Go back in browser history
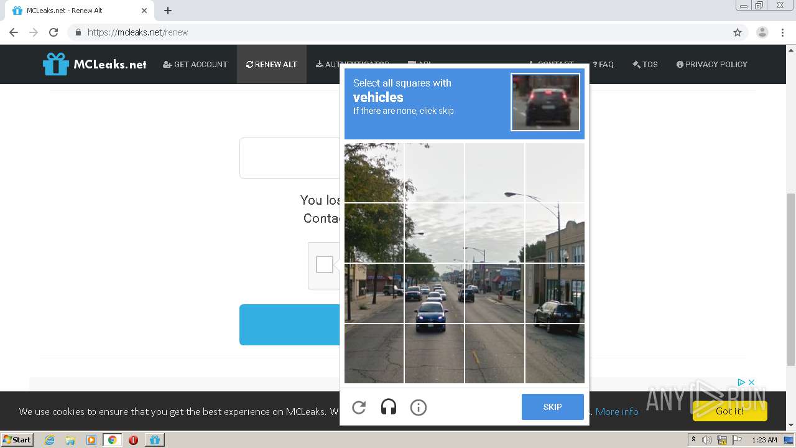The image size is (796, 448). click(x=14, y=32)
